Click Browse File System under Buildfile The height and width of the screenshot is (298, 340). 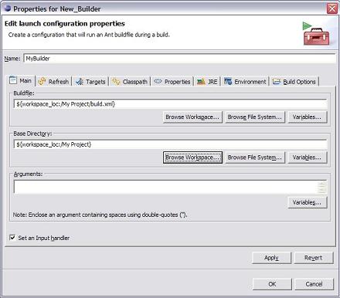coord(255,117)
